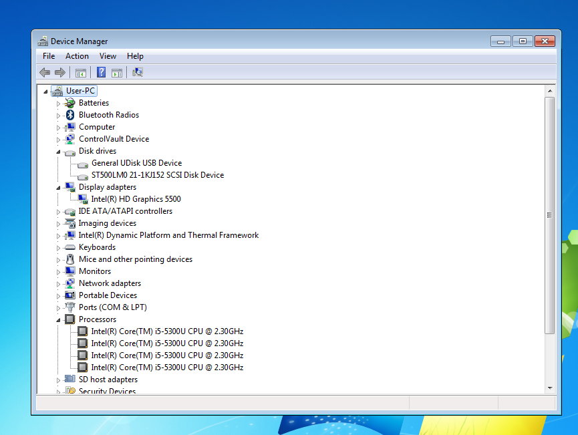Viewport: 578px width, 435px height.
Task: Click the Portable Devices icon
Action: [69, 295]
